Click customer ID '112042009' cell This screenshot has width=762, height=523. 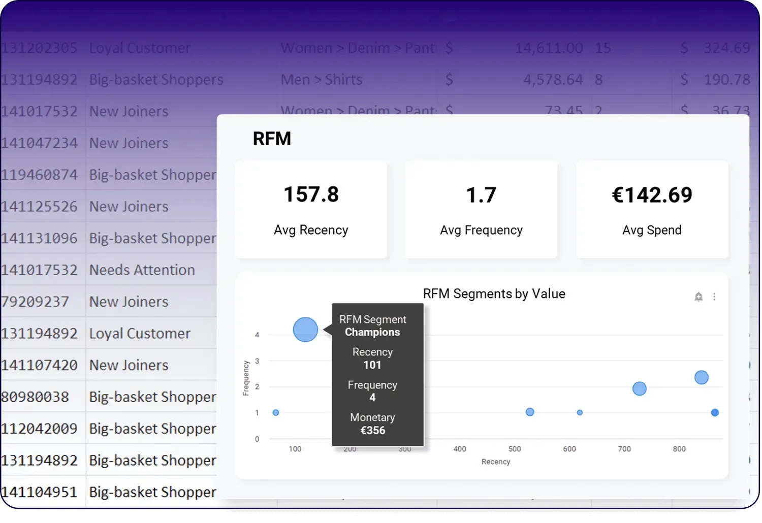pyautogui.click(x=39, y=429)
